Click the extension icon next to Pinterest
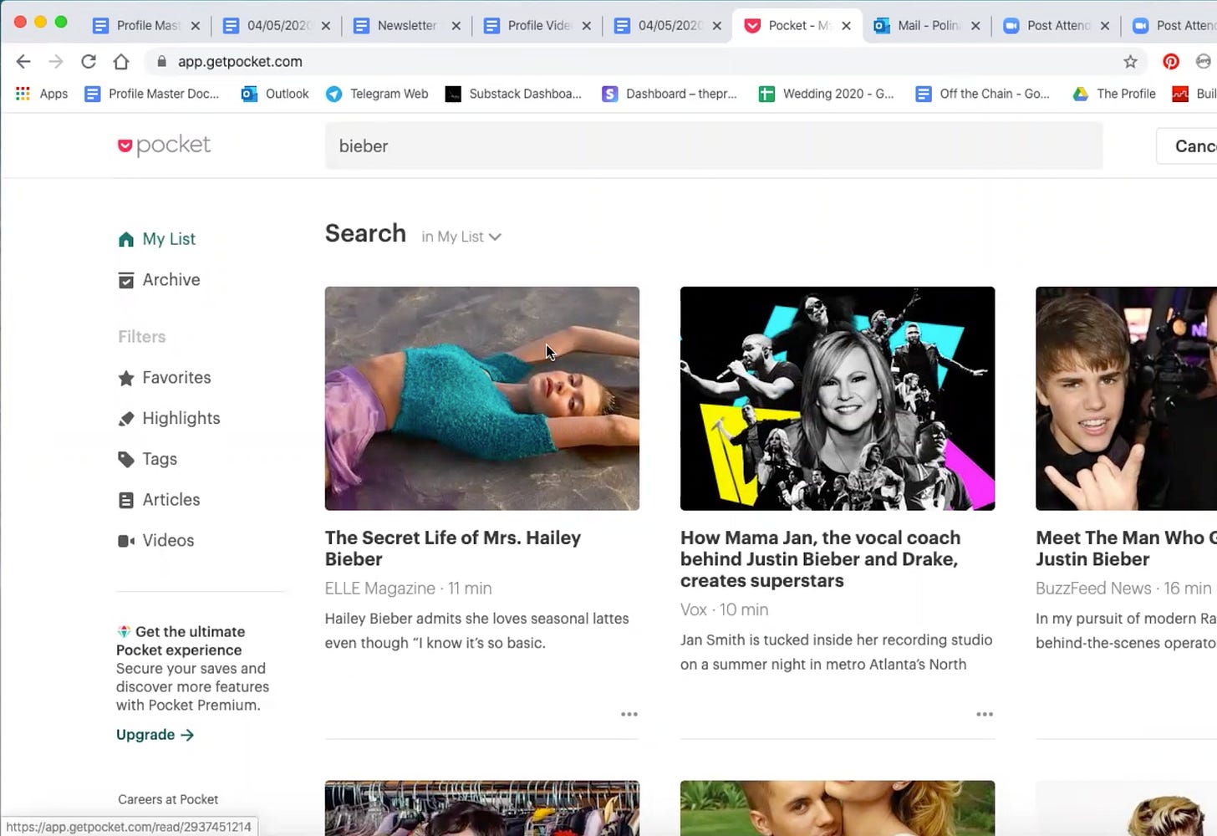The image size is (1217, 836). [x=1204, y=61]
